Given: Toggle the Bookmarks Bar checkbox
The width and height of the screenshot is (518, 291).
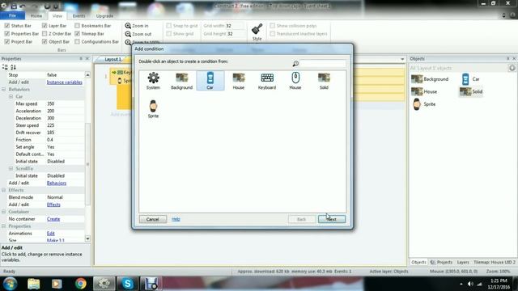Looking at the screenshot, I should [x=77, y=26].
